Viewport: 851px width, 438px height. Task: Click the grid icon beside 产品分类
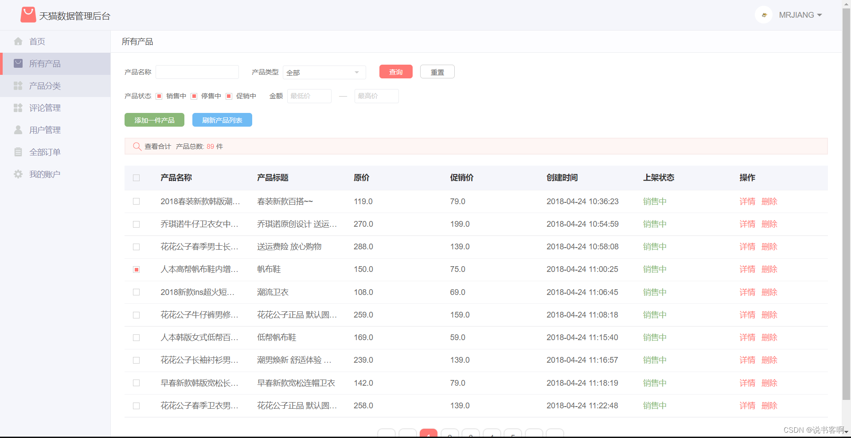(x=18, y=85)
